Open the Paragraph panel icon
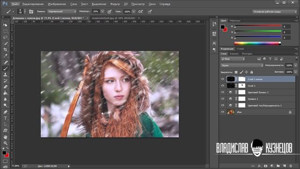Viewport: 300px width, 169px height. (x=214, y=50)
